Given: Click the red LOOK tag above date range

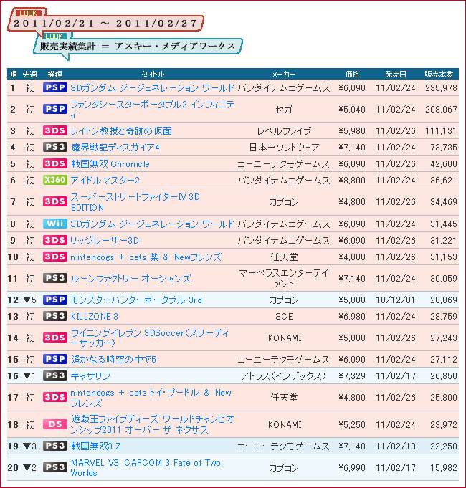Looking at the screenshot, I should [28, 13].
